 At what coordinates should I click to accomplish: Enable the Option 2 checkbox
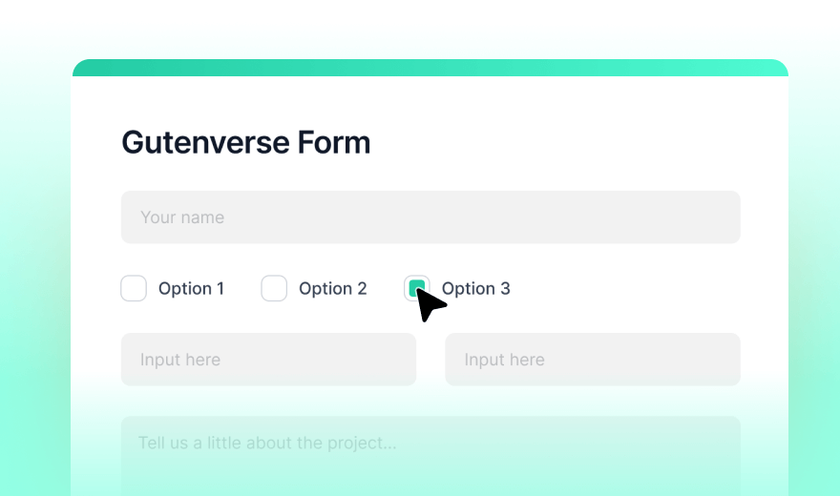pos(274,288)
